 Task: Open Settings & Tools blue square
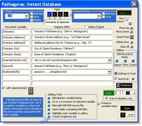pyautogui.click(x=116, y=73)
